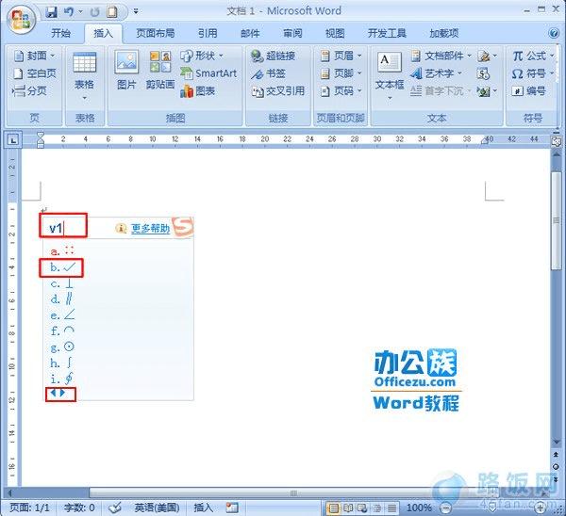Screen dimensions: 566x516
Task: Open the 邮件 ribbon tab
Action: tap(250, 34)
